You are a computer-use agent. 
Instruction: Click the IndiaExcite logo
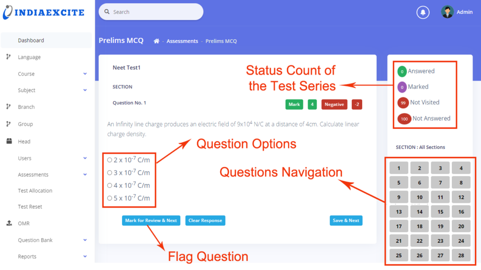click(43, 12)
